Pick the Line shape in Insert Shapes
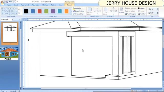 pyautogui.click(x=5, y=8)
